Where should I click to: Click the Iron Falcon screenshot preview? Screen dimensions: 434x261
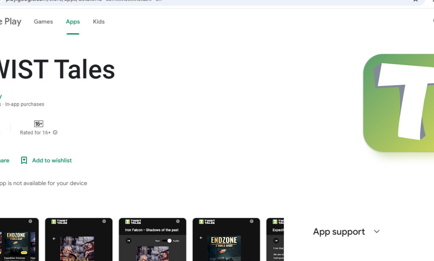[152, 240]
